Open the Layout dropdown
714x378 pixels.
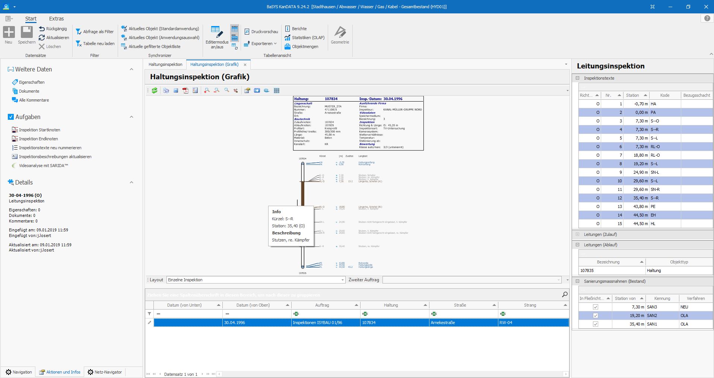[342, 280]
